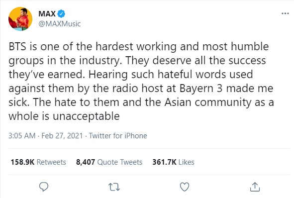
Task: Click the retweet arrows icon
Action: click(114, 187)
